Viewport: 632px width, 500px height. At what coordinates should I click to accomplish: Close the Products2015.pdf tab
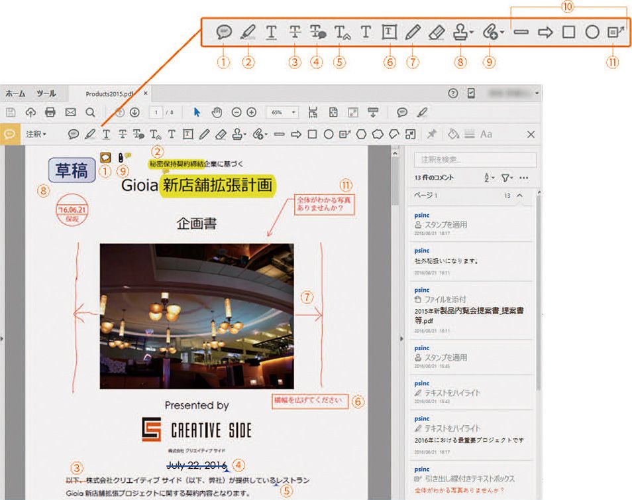(x=146, y=94)
